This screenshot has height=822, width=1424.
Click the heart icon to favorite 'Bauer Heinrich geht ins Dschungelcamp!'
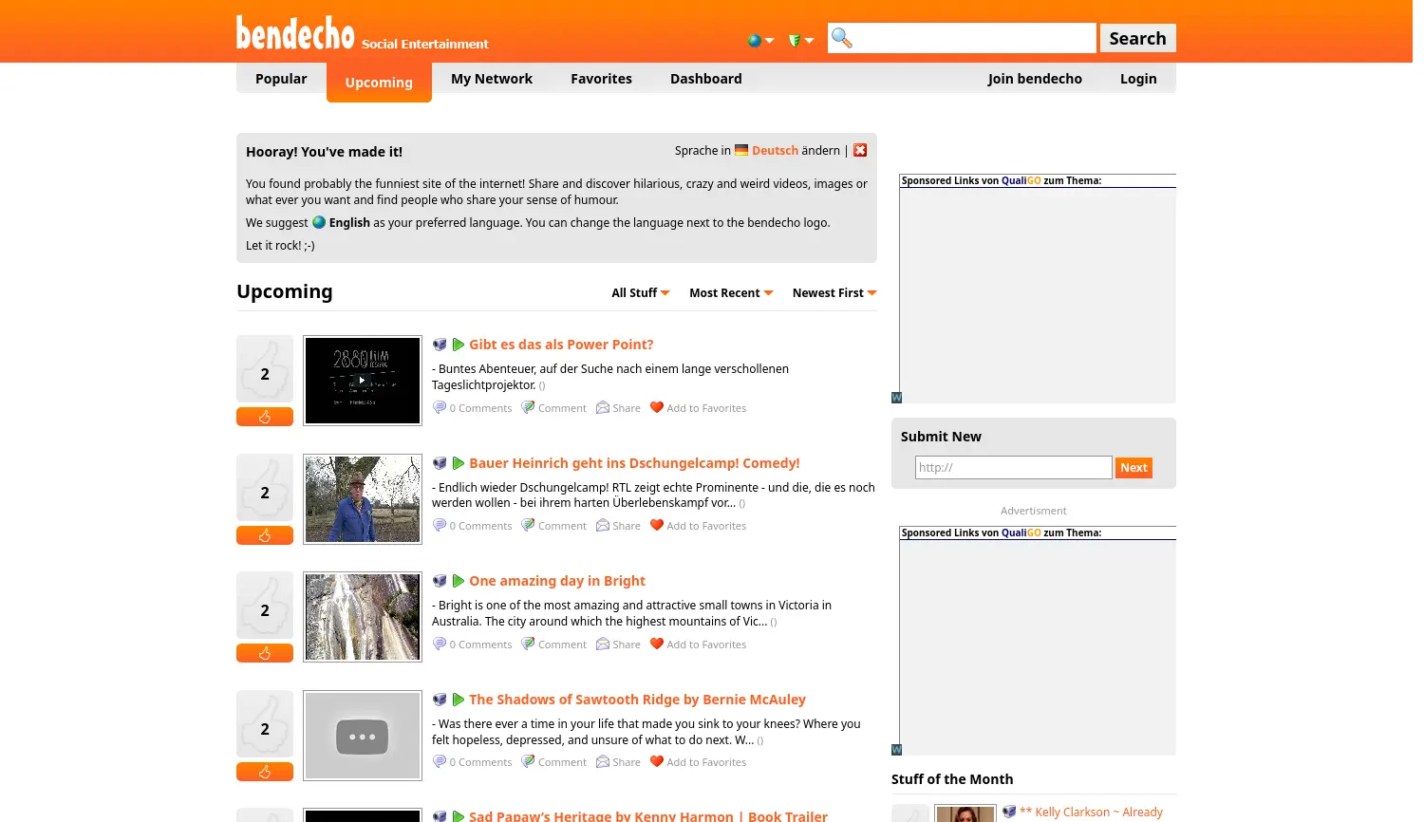pyautogui.click(x=657, y=525)
